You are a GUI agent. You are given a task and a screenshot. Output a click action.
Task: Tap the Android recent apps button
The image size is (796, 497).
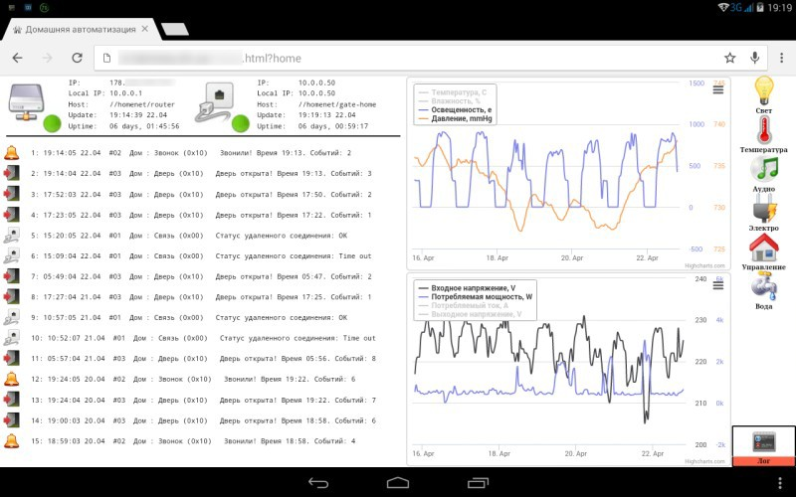pos(478,483)
